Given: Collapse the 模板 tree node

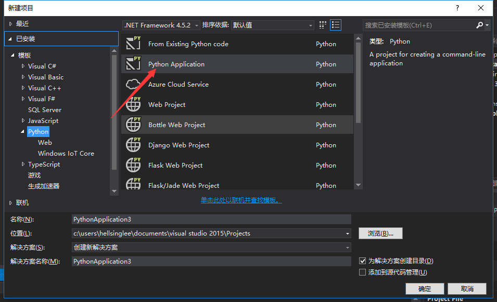Looking at the screenshot, I should (12, 56).
